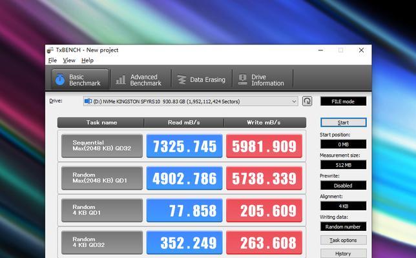Close the TxBENCH window
The image size is (416, 258).
coord(361,50)
